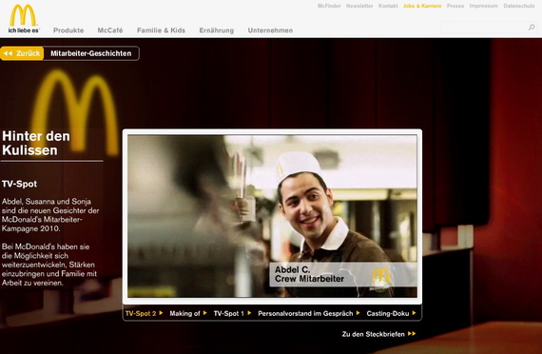Open the Mitarbeiter-Geschichten link

[x=91, y=53]
